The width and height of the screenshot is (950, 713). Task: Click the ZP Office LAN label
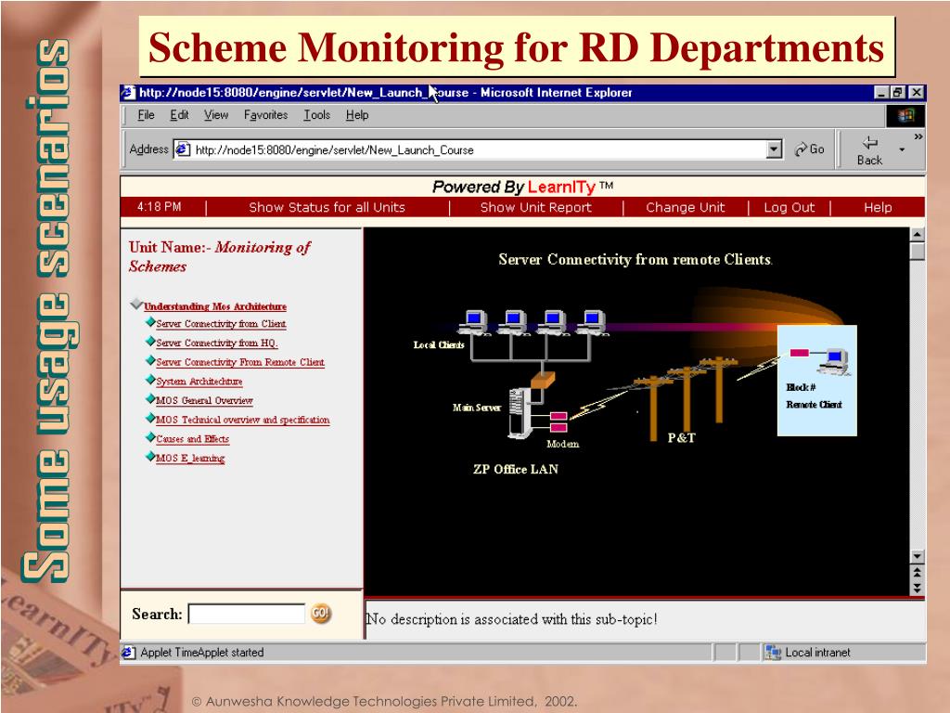(516, 469)
